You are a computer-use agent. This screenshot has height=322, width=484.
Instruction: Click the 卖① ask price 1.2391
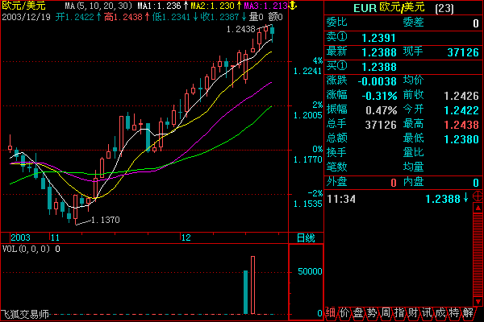pyautogui.click(x=378, y=38)
